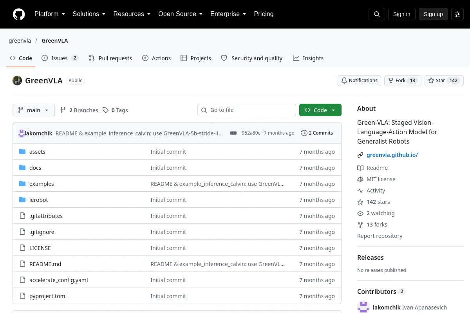Click the Notifications button
The width and height of the screenshot is (470, 313).
point(360,81)
